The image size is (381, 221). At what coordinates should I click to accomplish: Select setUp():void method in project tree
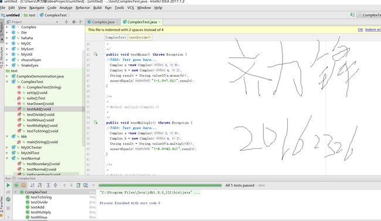click(x=37, y=93)
